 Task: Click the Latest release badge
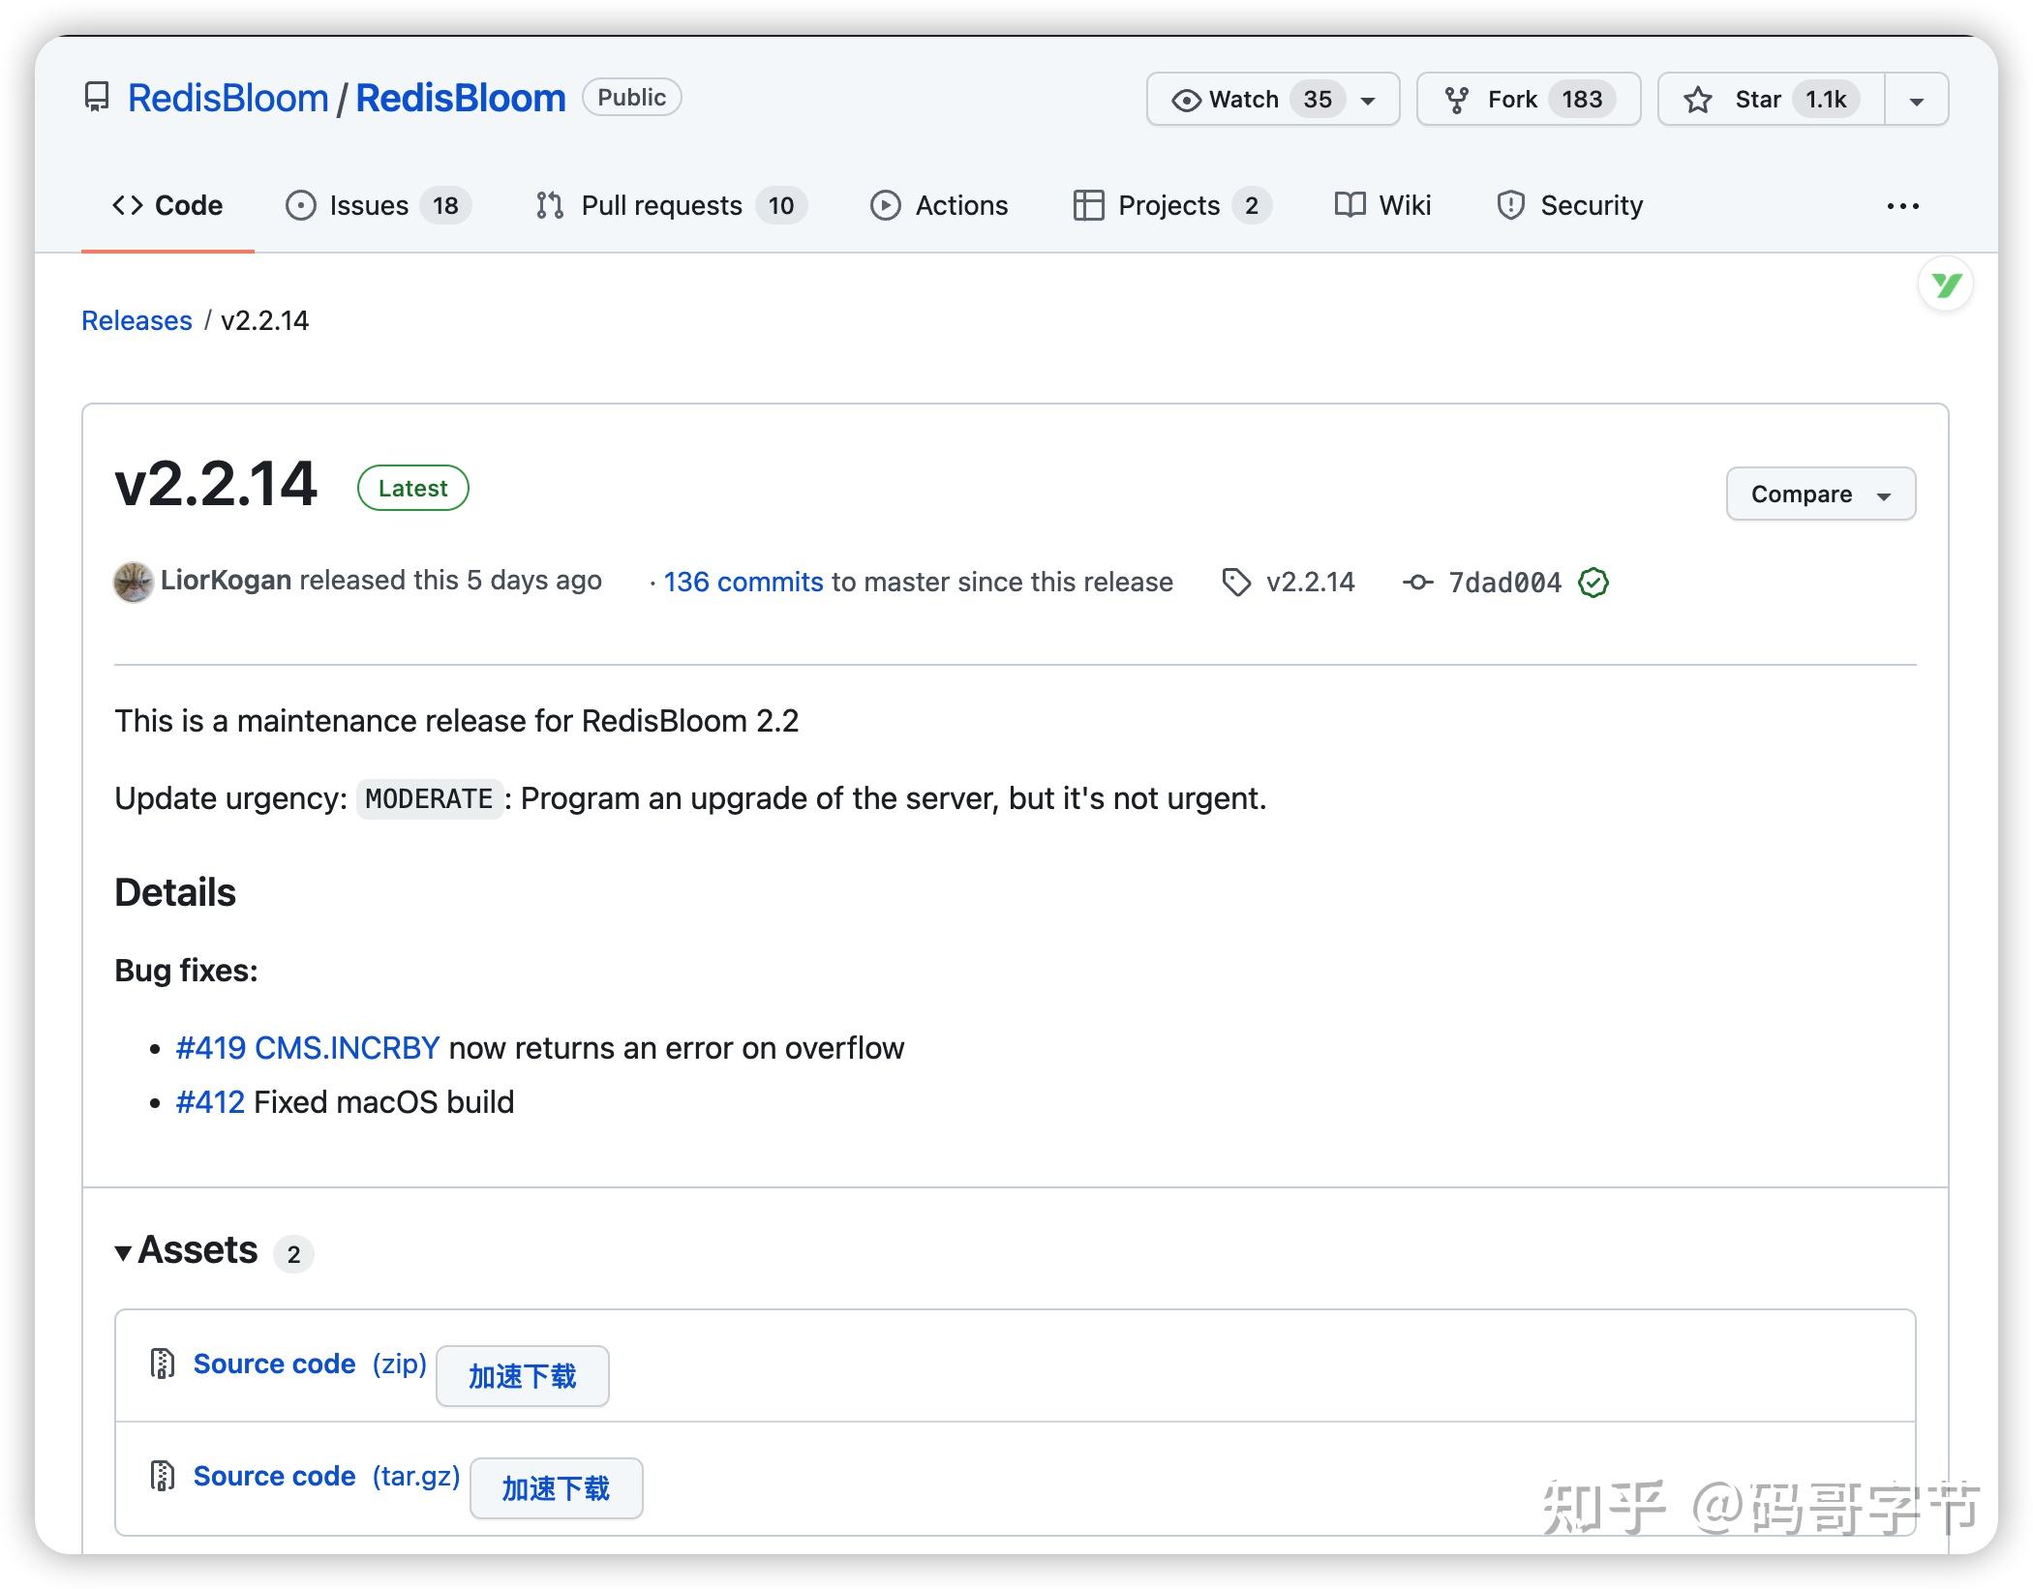point(412,488)
